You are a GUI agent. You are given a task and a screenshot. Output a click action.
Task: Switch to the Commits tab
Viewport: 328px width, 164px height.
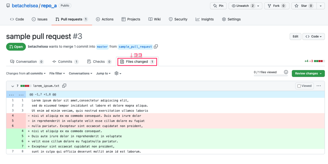tap(65, 62)
